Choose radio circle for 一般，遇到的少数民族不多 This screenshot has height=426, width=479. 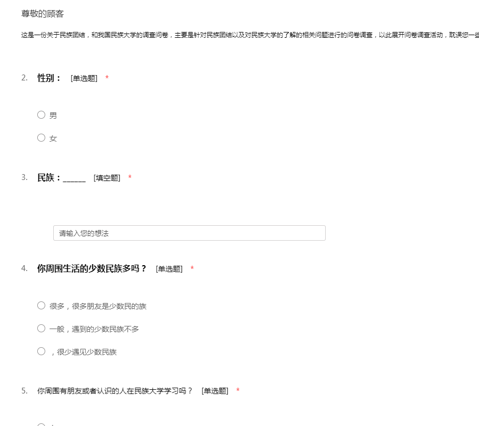click(41, 328)
